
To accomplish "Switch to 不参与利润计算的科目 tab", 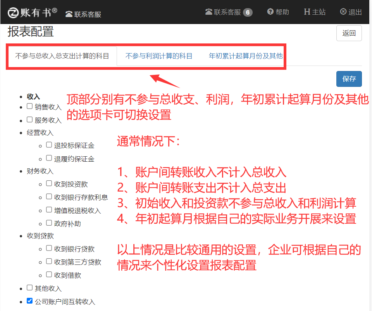I will [x=159, y=56].
